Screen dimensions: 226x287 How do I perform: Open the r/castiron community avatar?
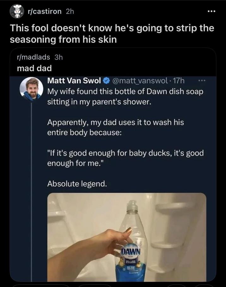point(16,12)
